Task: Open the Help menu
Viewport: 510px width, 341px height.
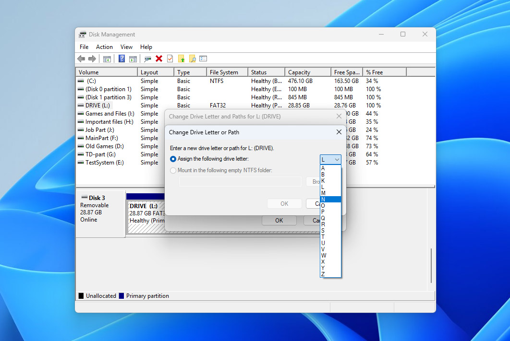Action: [x=146, y=47]
